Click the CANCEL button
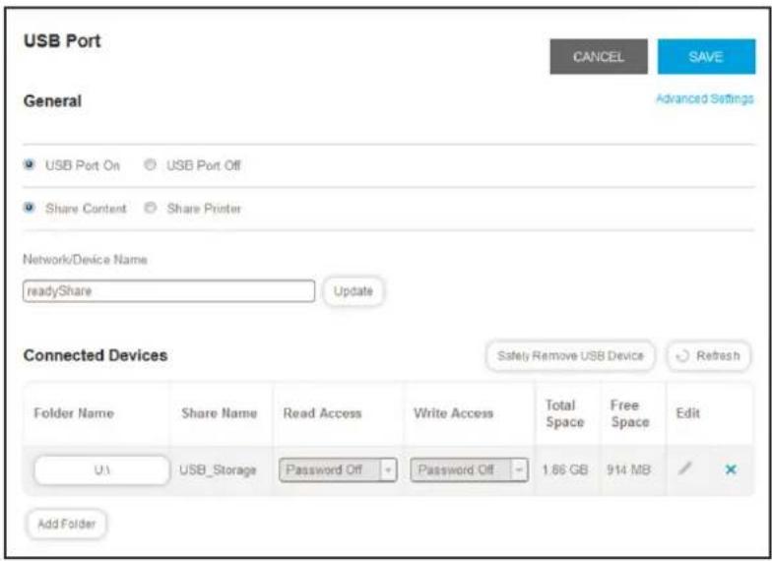The height and width of the screenshot is (561, 772). pos(599,57)
